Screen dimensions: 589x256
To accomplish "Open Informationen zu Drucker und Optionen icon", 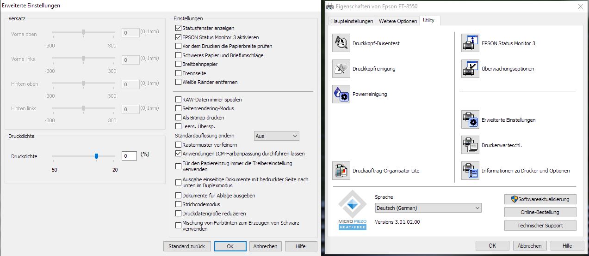I will click(470, 171).
